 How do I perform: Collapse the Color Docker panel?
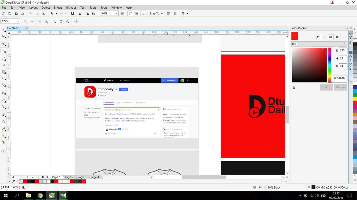347,28
